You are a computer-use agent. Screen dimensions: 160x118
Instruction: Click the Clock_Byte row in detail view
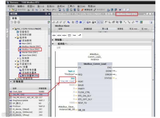pos(29,91)
